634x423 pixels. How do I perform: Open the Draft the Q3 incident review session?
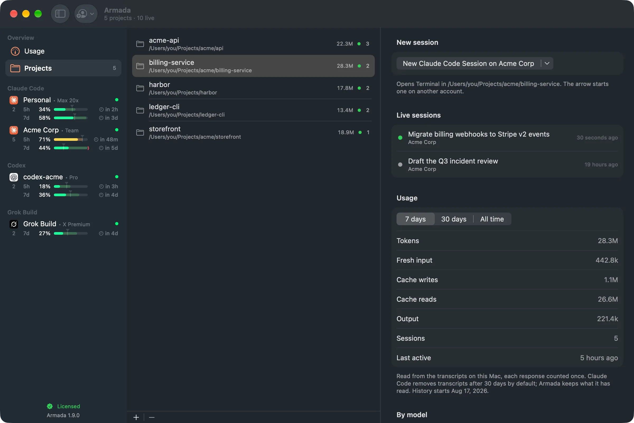click(507, 165)
